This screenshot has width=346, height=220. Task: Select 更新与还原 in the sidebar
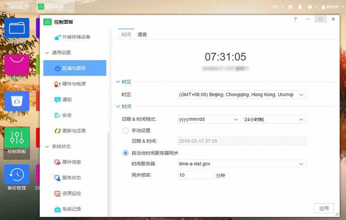pos(75,131)
